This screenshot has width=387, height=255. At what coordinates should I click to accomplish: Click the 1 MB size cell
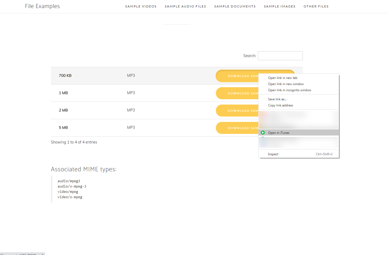coord(63,93)
